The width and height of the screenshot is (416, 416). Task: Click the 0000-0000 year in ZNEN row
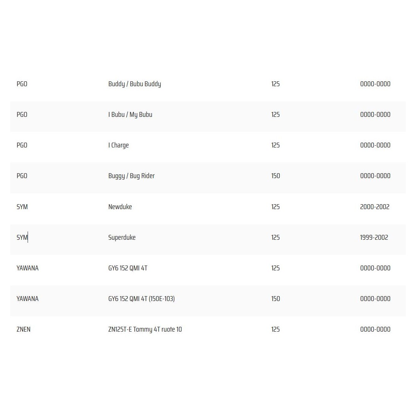coord(375,329)
